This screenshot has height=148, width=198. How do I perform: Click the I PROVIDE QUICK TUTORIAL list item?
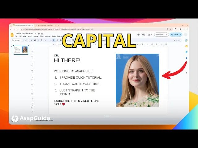click(x=81, y=78)
